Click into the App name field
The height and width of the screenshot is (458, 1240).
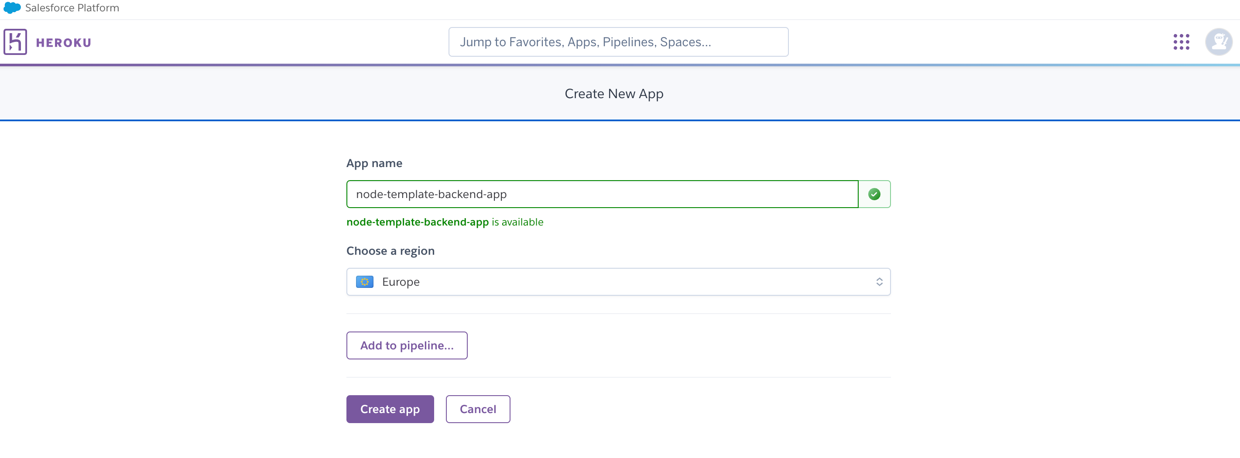[602, 194]
